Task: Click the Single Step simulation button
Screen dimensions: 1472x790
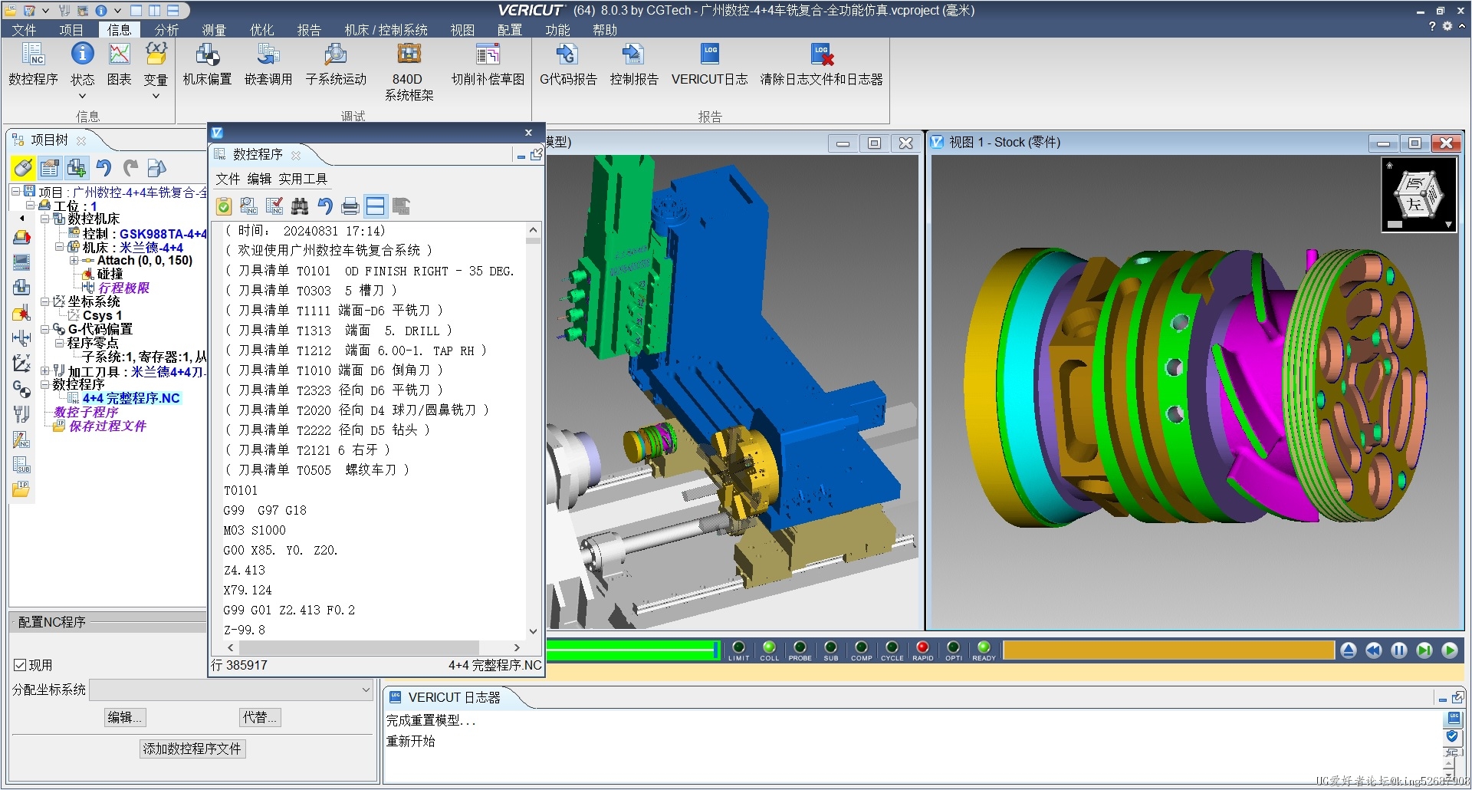Action: (1424, 650)
